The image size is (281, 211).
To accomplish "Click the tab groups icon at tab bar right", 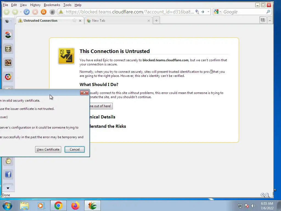I will [263, 20].
